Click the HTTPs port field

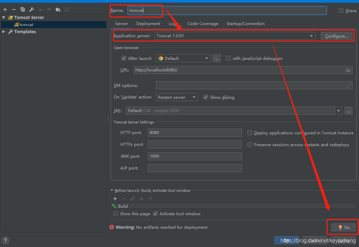(195, 144)
